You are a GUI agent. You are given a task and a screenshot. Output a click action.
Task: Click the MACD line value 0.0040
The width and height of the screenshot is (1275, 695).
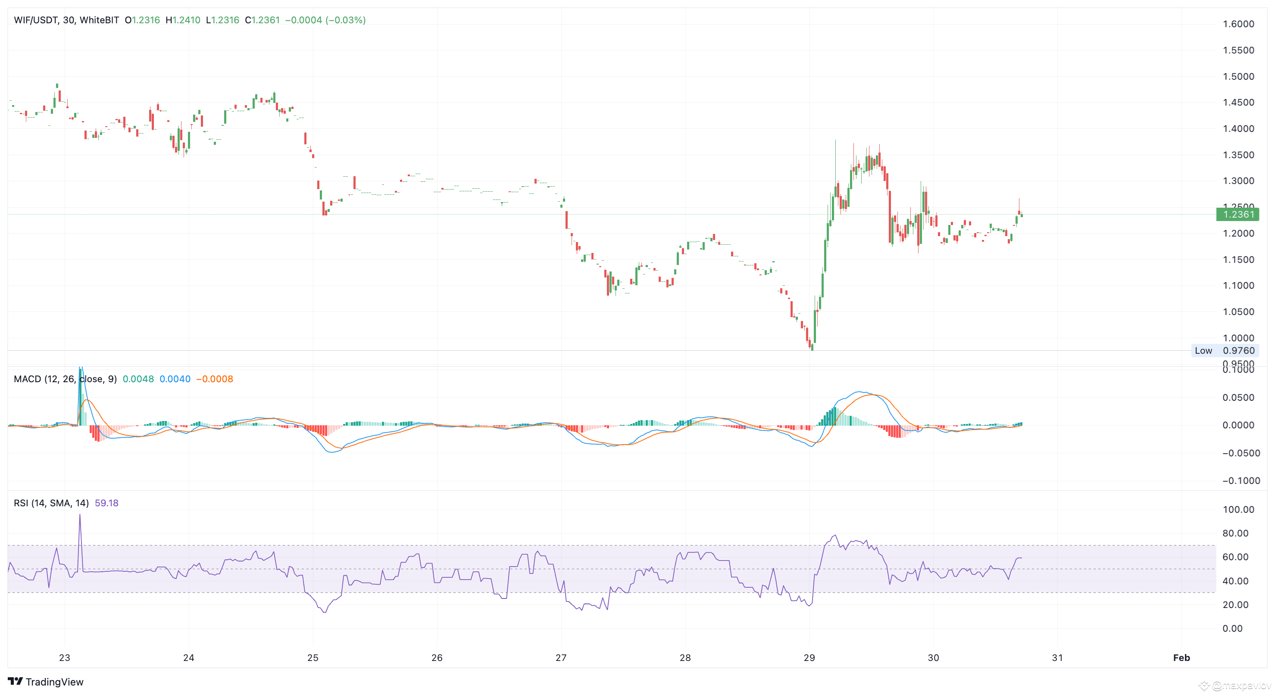click(175, 379)
